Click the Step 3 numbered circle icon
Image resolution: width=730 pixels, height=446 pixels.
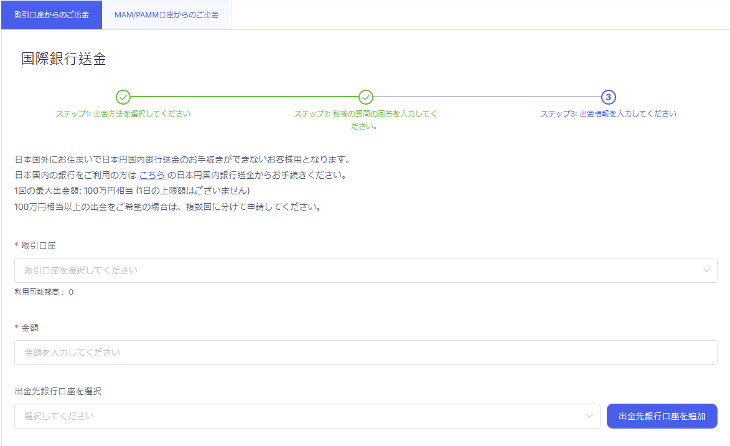[609, 97]
